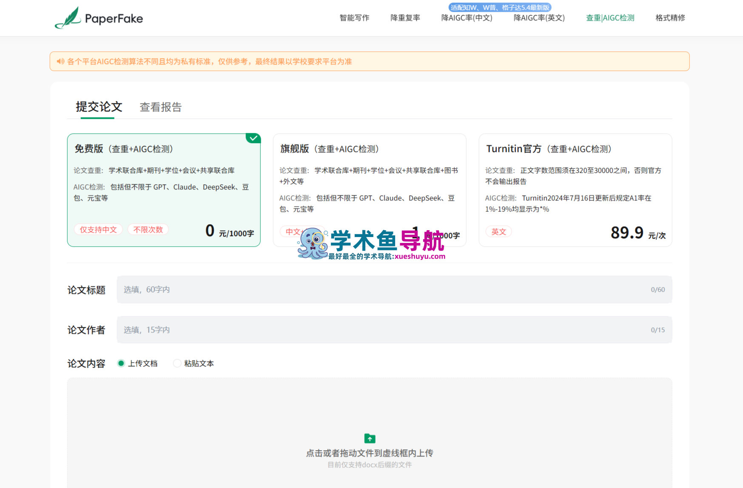Select the 免费版 plan card

164,190
